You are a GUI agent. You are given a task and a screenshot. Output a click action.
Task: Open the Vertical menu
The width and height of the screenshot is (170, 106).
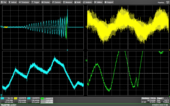(x=13, y=2)
